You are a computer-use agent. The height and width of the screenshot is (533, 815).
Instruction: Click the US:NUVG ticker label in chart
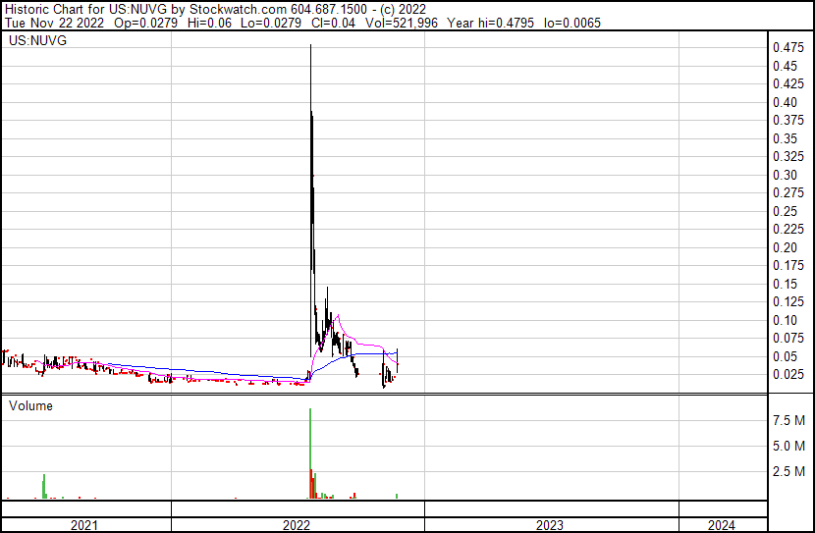click(33, 42)
